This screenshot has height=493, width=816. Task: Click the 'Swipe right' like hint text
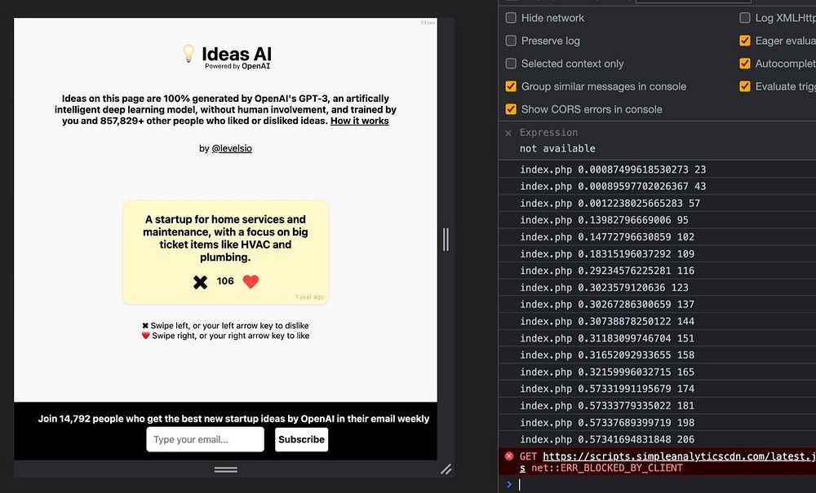[225, 336]
